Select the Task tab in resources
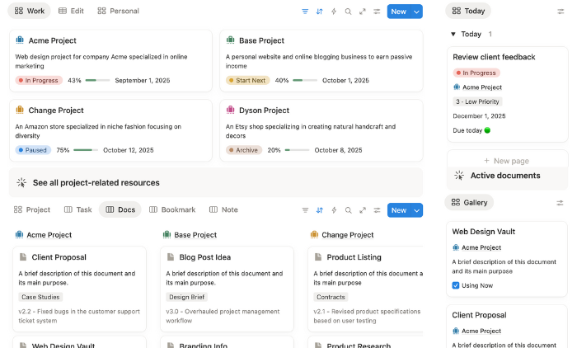This screenshot has height=348, width=577. coord(78,209)
